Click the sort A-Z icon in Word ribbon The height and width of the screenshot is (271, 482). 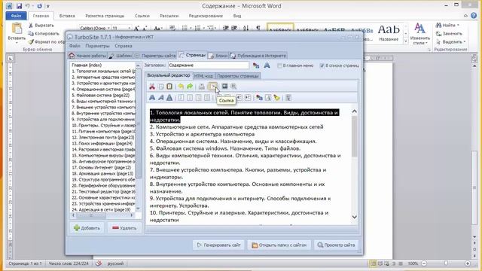click(x=246, y=28)
